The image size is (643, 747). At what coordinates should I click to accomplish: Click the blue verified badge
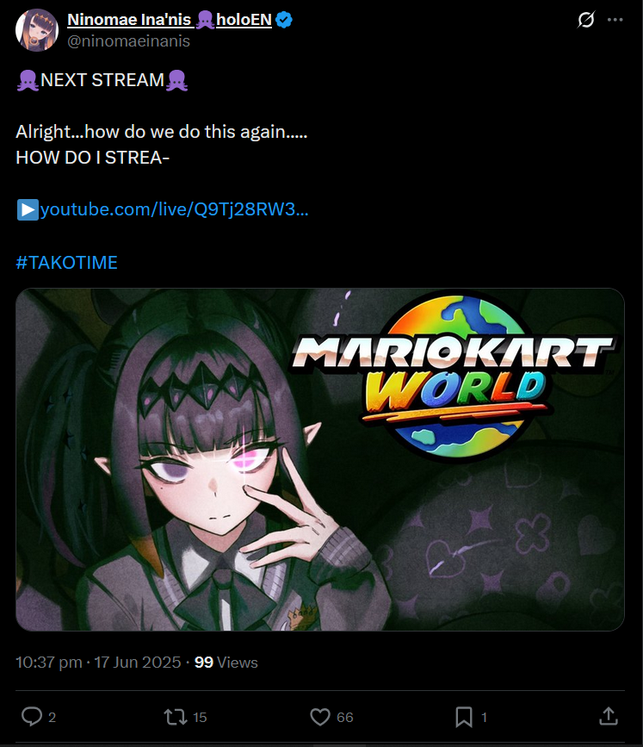click(284, 20)
